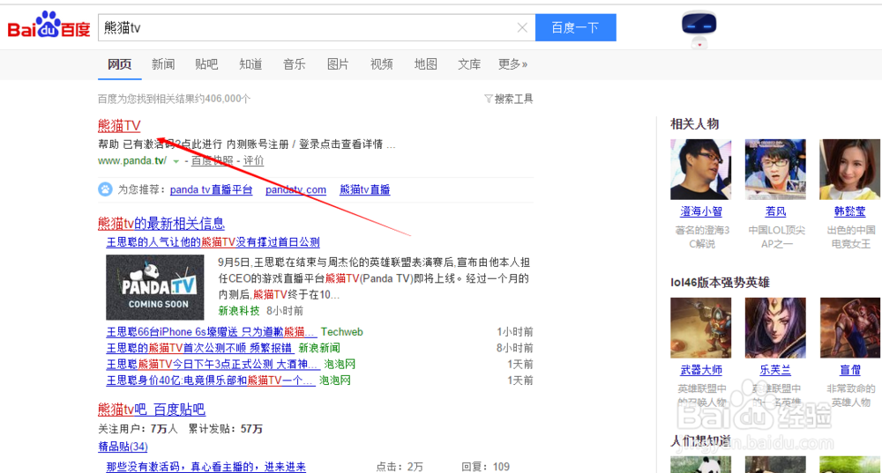
Task: Open 熊猫TV首次公测不顺 news link
Action: point(199,348)
